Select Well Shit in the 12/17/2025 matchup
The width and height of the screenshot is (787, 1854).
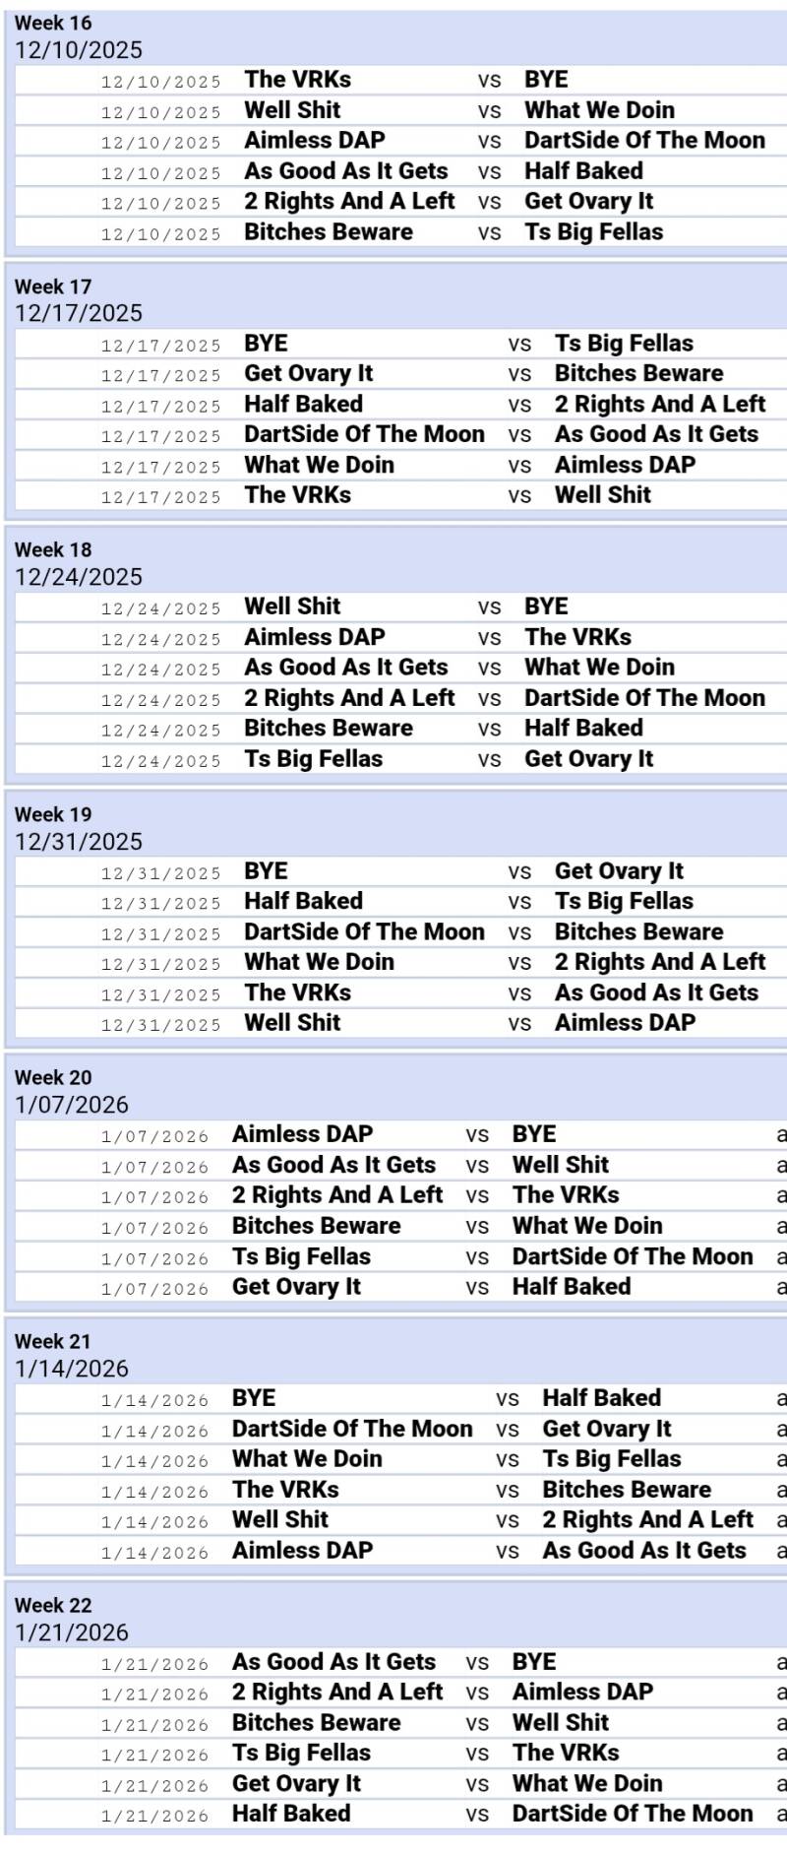coord(602,495)
